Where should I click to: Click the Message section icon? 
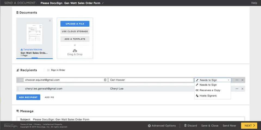pyautogui.click(x=18, y=111)
